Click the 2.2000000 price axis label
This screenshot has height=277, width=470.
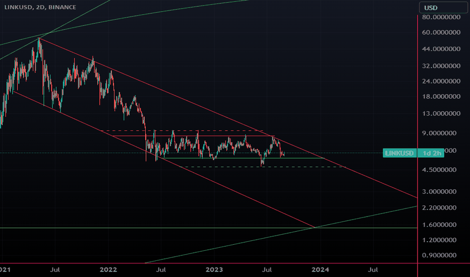pos(439,208)
